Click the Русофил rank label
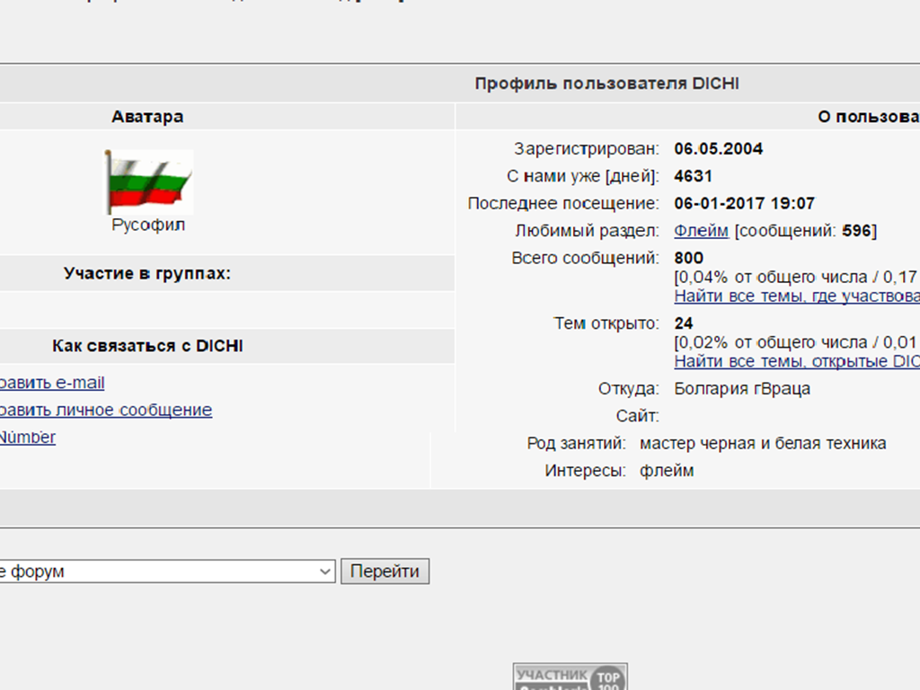 coord(148,226)
